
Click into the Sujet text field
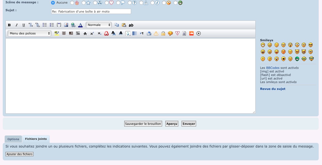click(91, 11)
